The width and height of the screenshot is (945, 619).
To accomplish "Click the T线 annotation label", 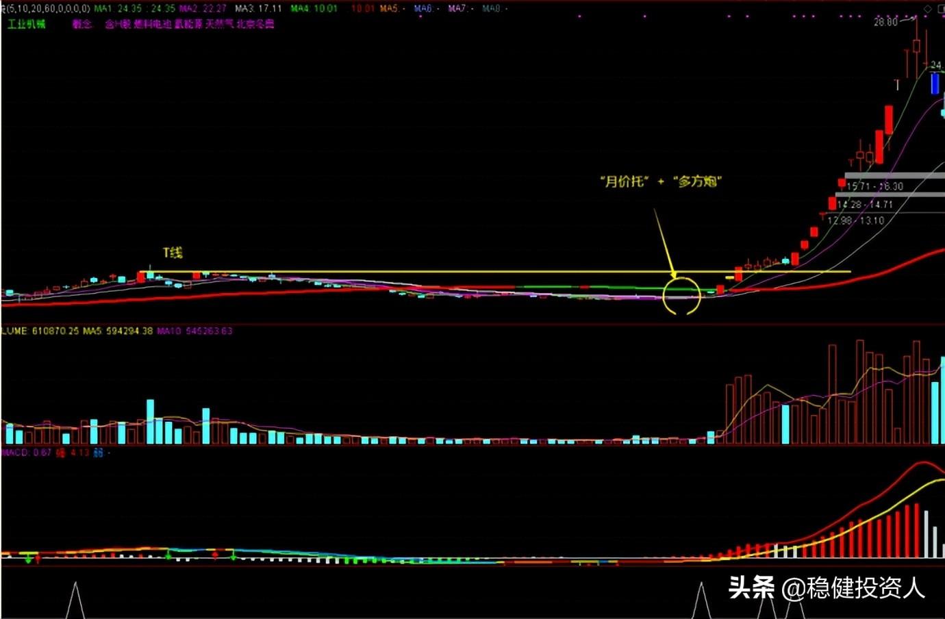I will point(173,253).
